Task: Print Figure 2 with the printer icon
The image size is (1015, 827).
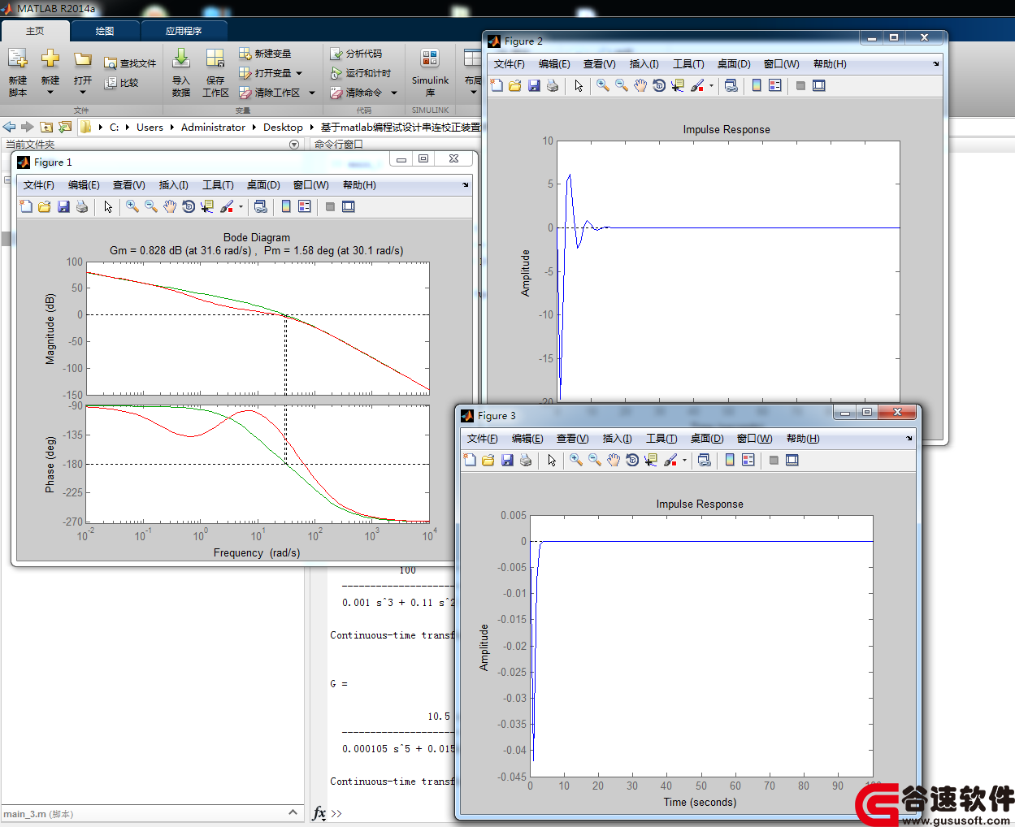Action: coord(553,85)
